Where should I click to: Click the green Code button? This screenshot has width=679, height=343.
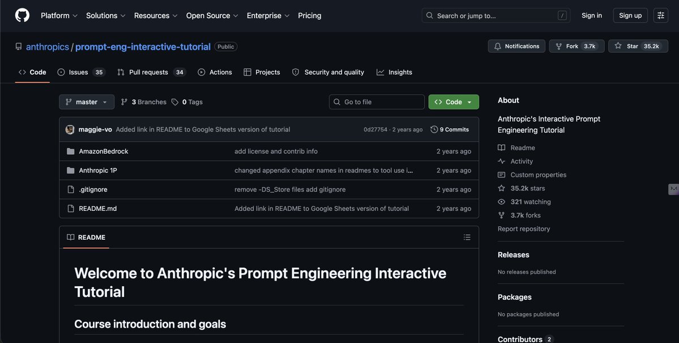tap(454, 102)
